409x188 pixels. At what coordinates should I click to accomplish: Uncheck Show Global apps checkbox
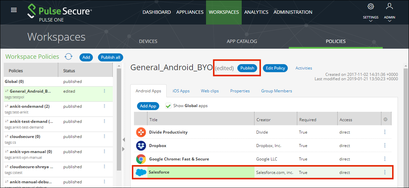pyautogui.click(x=168, y=106)
